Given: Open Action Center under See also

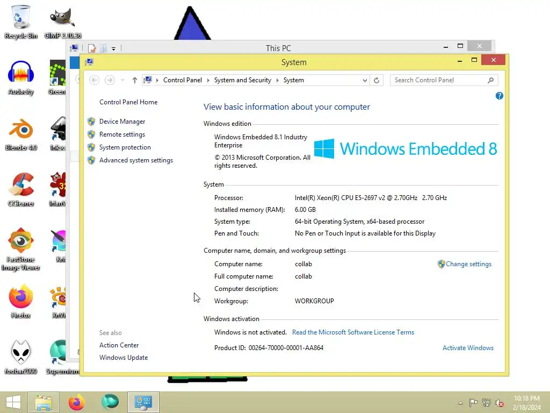Looking at the screenshot, I should (119, 345).
